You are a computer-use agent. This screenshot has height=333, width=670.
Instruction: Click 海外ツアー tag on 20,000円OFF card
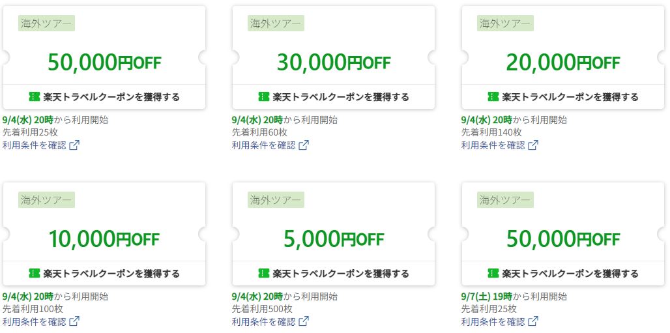click(505, 23)
